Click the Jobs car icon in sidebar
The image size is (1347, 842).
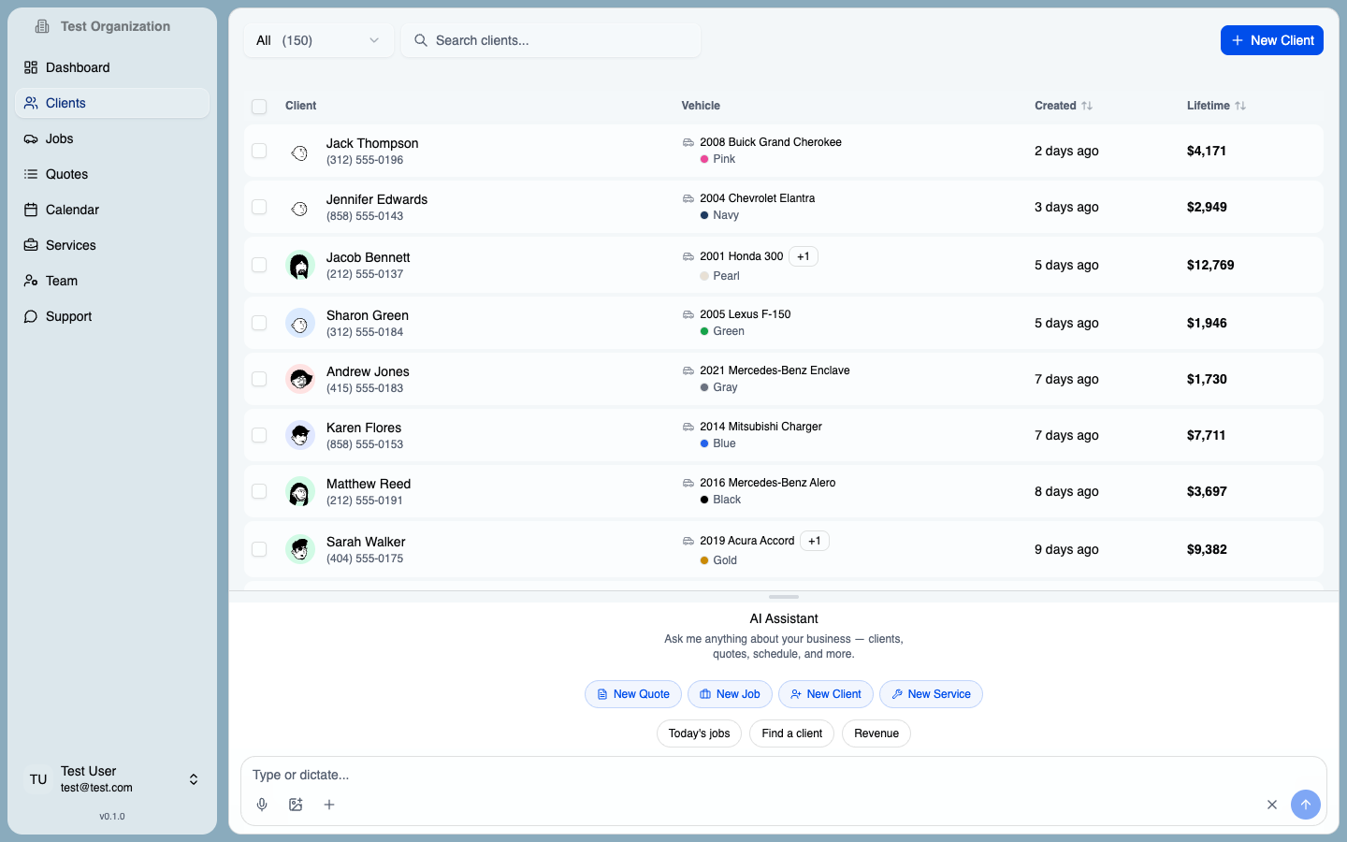coord(31,138)
